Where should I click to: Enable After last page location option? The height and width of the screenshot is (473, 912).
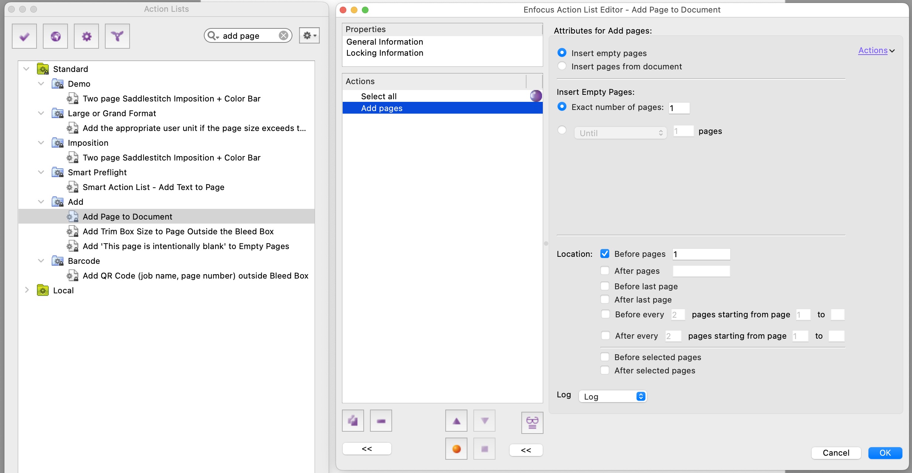605,300
